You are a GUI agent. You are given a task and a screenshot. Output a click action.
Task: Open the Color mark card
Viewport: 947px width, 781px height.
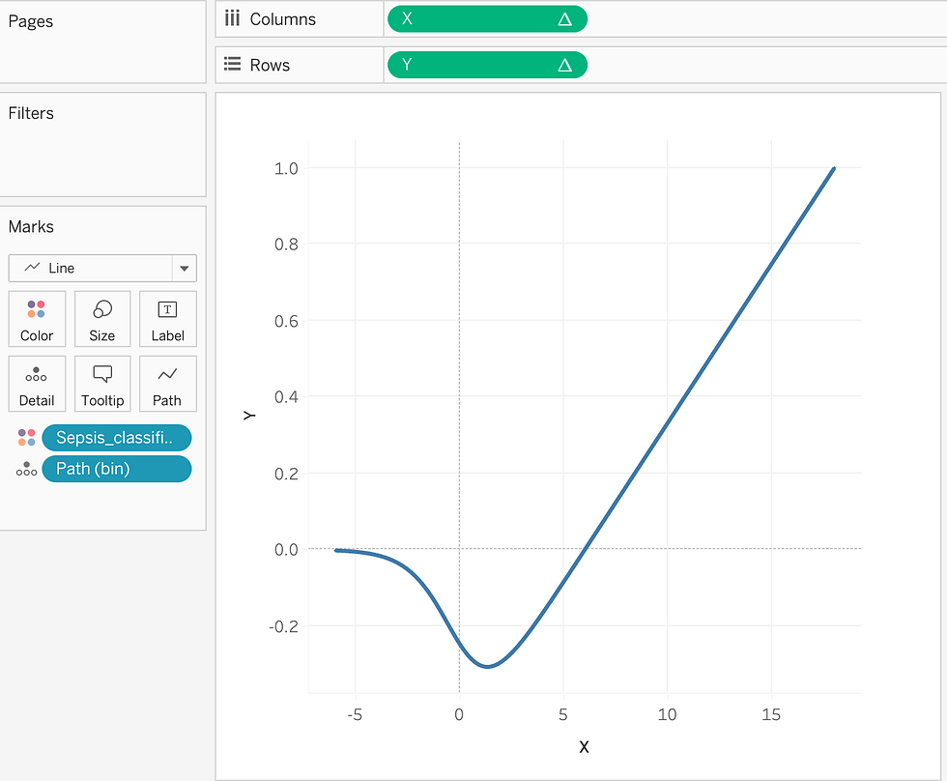click(x=37, y=319)
